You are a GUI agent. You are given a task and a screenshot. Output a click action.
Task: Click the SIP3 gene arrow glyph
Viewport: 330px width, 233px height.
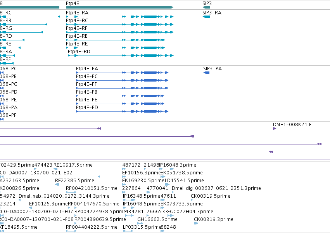(206, 7)
